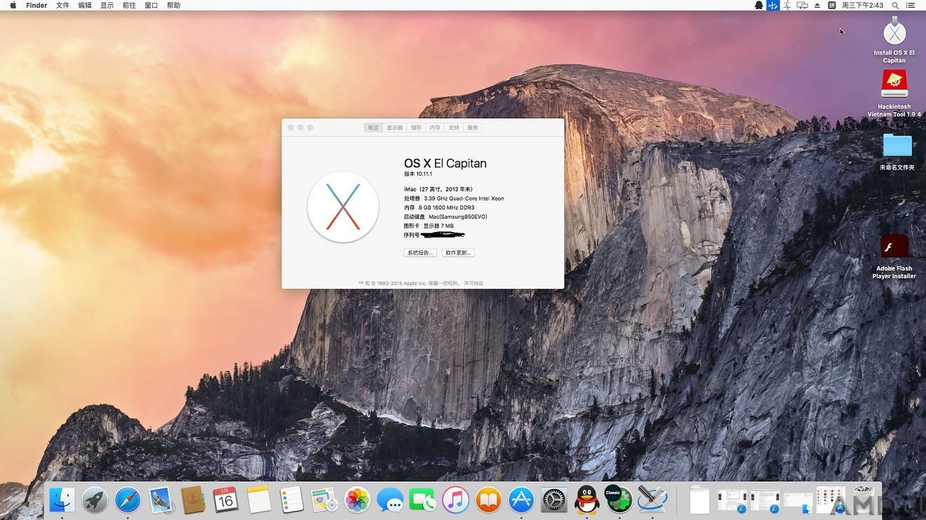Open display mirroring menu bar icon
Image resolution: width=926 pixels, height=520 pixels.
point(803,5)
